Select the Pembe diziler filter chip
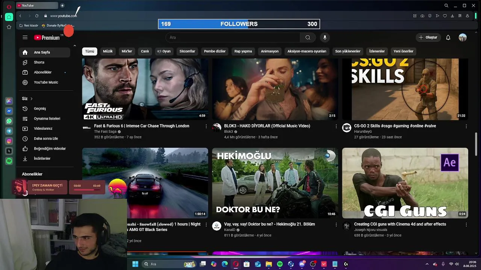Viewport: 481px width, 270px height. 215,51
